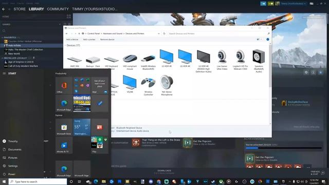This screenshot has height=185, width=329.
Task: Click the Devices window vertical scrollbar
Action: (x=270, y=66)
